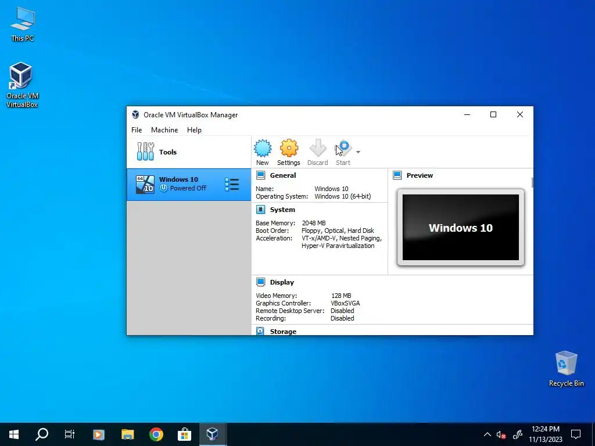595x446 pixels.
Task: Click the Preview section header
Action: (420, 175)
